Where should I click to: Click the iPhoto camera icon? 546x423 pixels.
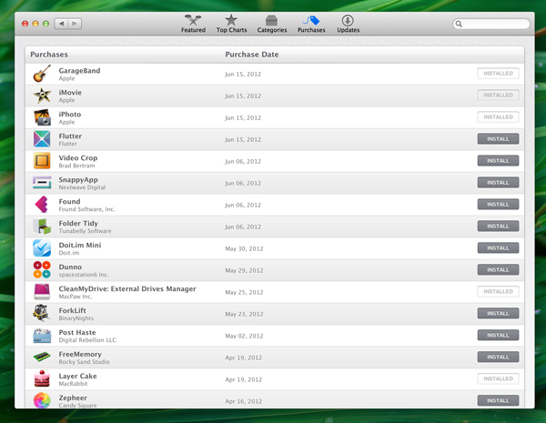42,117
